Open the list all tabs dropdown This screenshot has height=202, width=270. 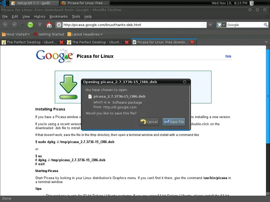(266, 42)
